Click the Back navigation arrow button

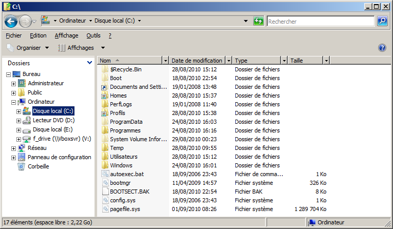[x=11, y=21]
